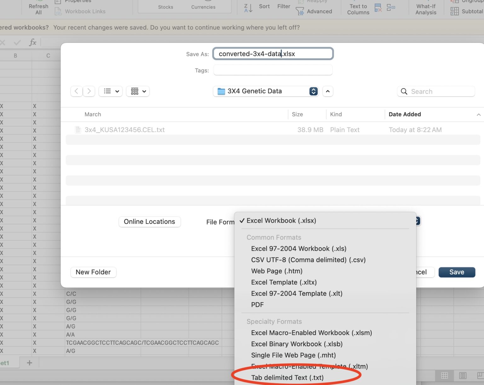Collapse the dialog with the up chevron

point(328,91)
